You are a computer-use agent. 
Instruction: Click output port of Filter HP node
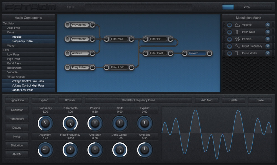tap(170, 39)
